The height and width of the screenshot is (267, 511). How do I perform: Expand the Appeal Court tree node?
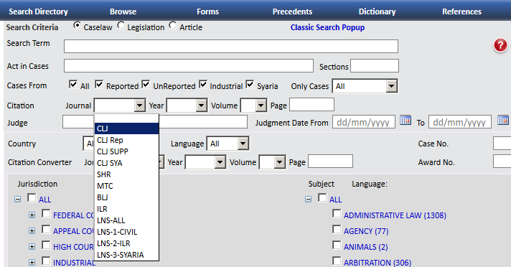point(32,230)
